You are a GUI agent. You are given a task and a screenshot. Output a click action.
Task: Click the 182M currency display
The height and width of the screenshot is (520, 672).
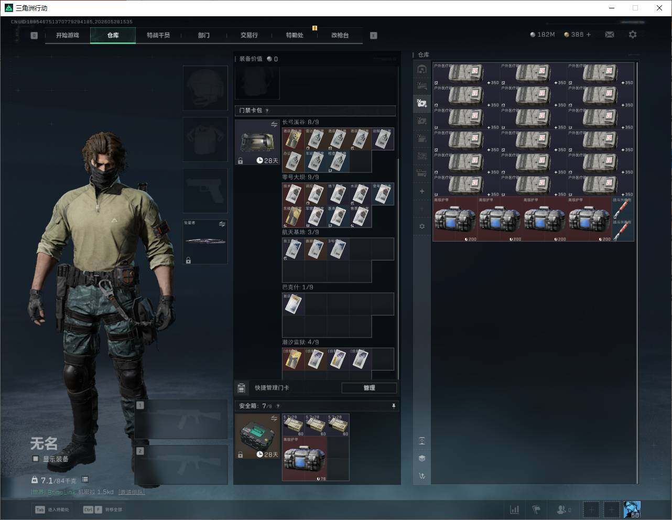click(x=543, y=35)
